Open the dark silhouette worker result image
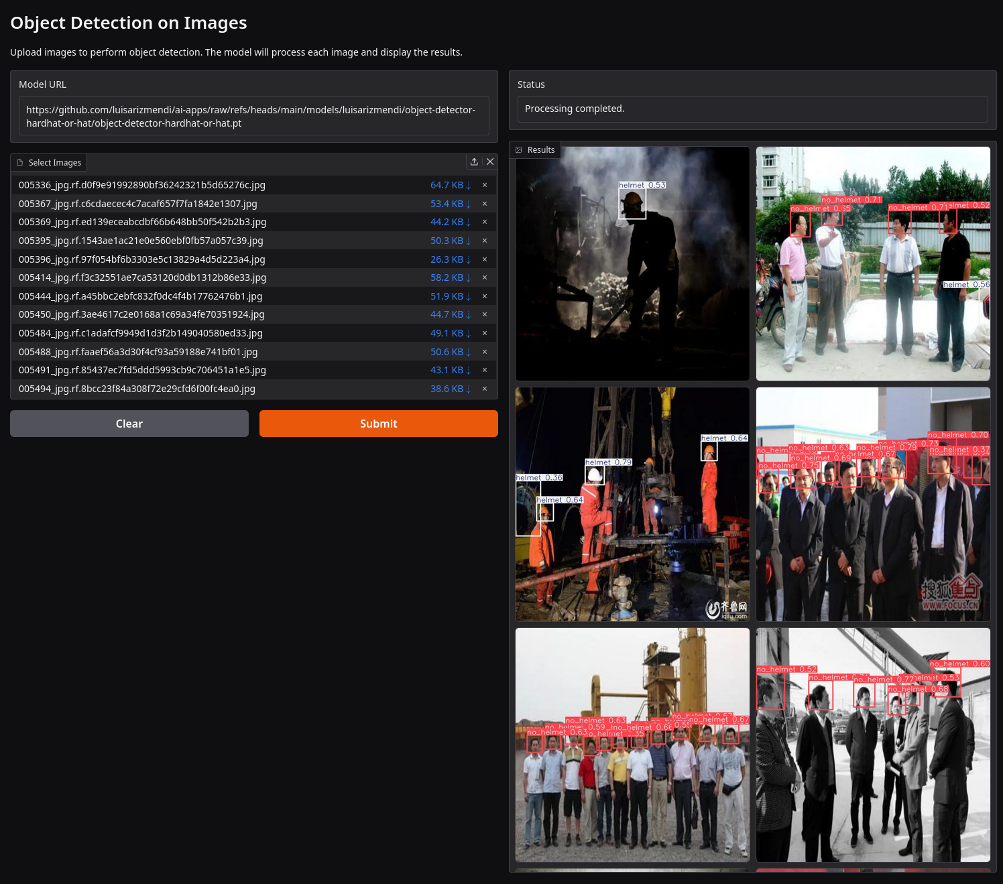 click(x=632, y=263)
